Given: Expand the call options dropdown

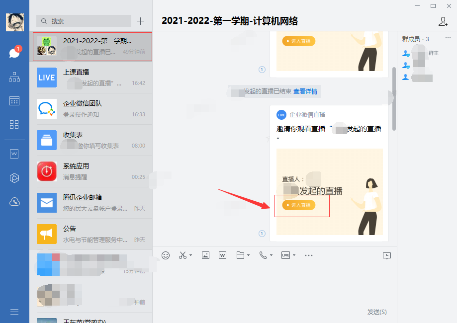Looking at the screenshot, I should coord(270,256).
